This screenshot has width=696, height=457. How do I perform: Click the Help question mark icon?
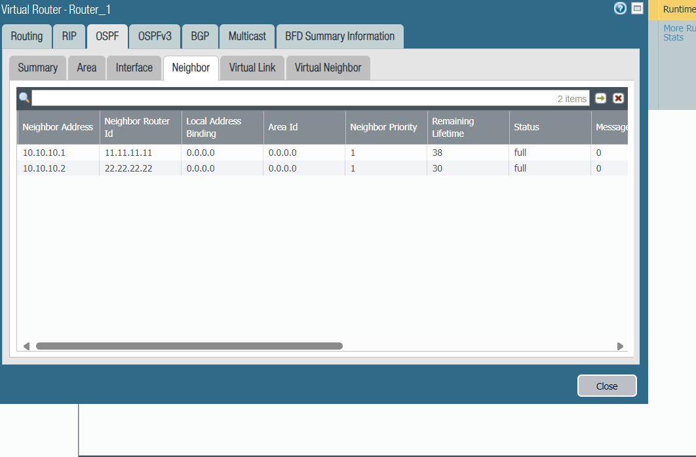pos(619,9)
